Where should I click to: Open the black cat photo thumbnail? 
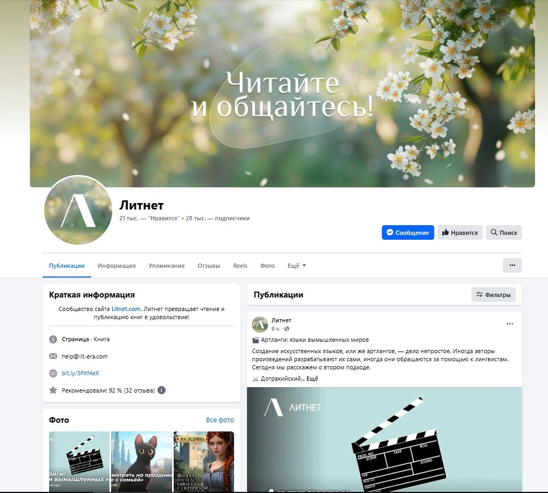pos(141,461)
